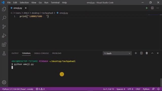
Task: Click line number 1 in gutter
Action: click(15, 16)
